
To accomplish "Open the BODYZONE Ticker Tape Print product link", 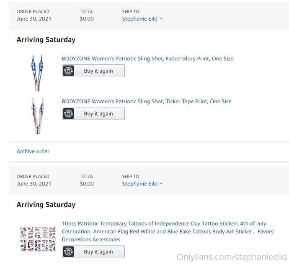I will coord(147,102).
